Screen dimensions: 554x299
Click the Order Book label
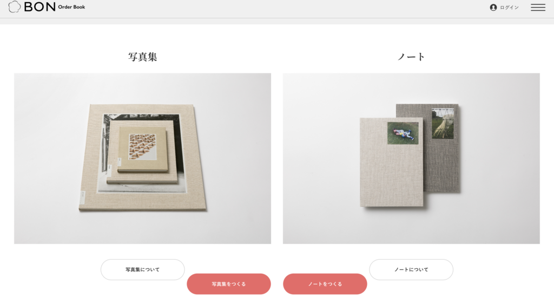click(x=71, y=7)
